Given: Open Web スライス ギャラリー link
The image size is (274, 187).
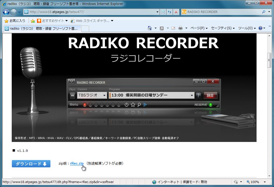Looking at the screenshot, I should click(92, 21).
